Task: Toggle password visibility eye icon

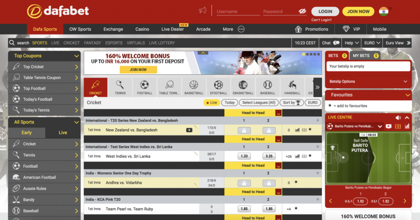Action: (302, 11)
